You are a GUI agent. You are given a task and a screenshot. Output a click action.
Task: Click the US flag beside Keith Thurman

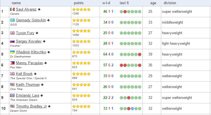click(12, 84)
